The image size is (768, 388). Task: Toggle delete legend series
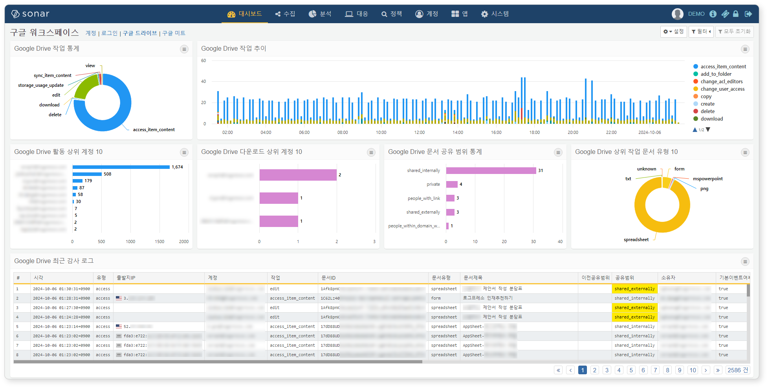704,112
